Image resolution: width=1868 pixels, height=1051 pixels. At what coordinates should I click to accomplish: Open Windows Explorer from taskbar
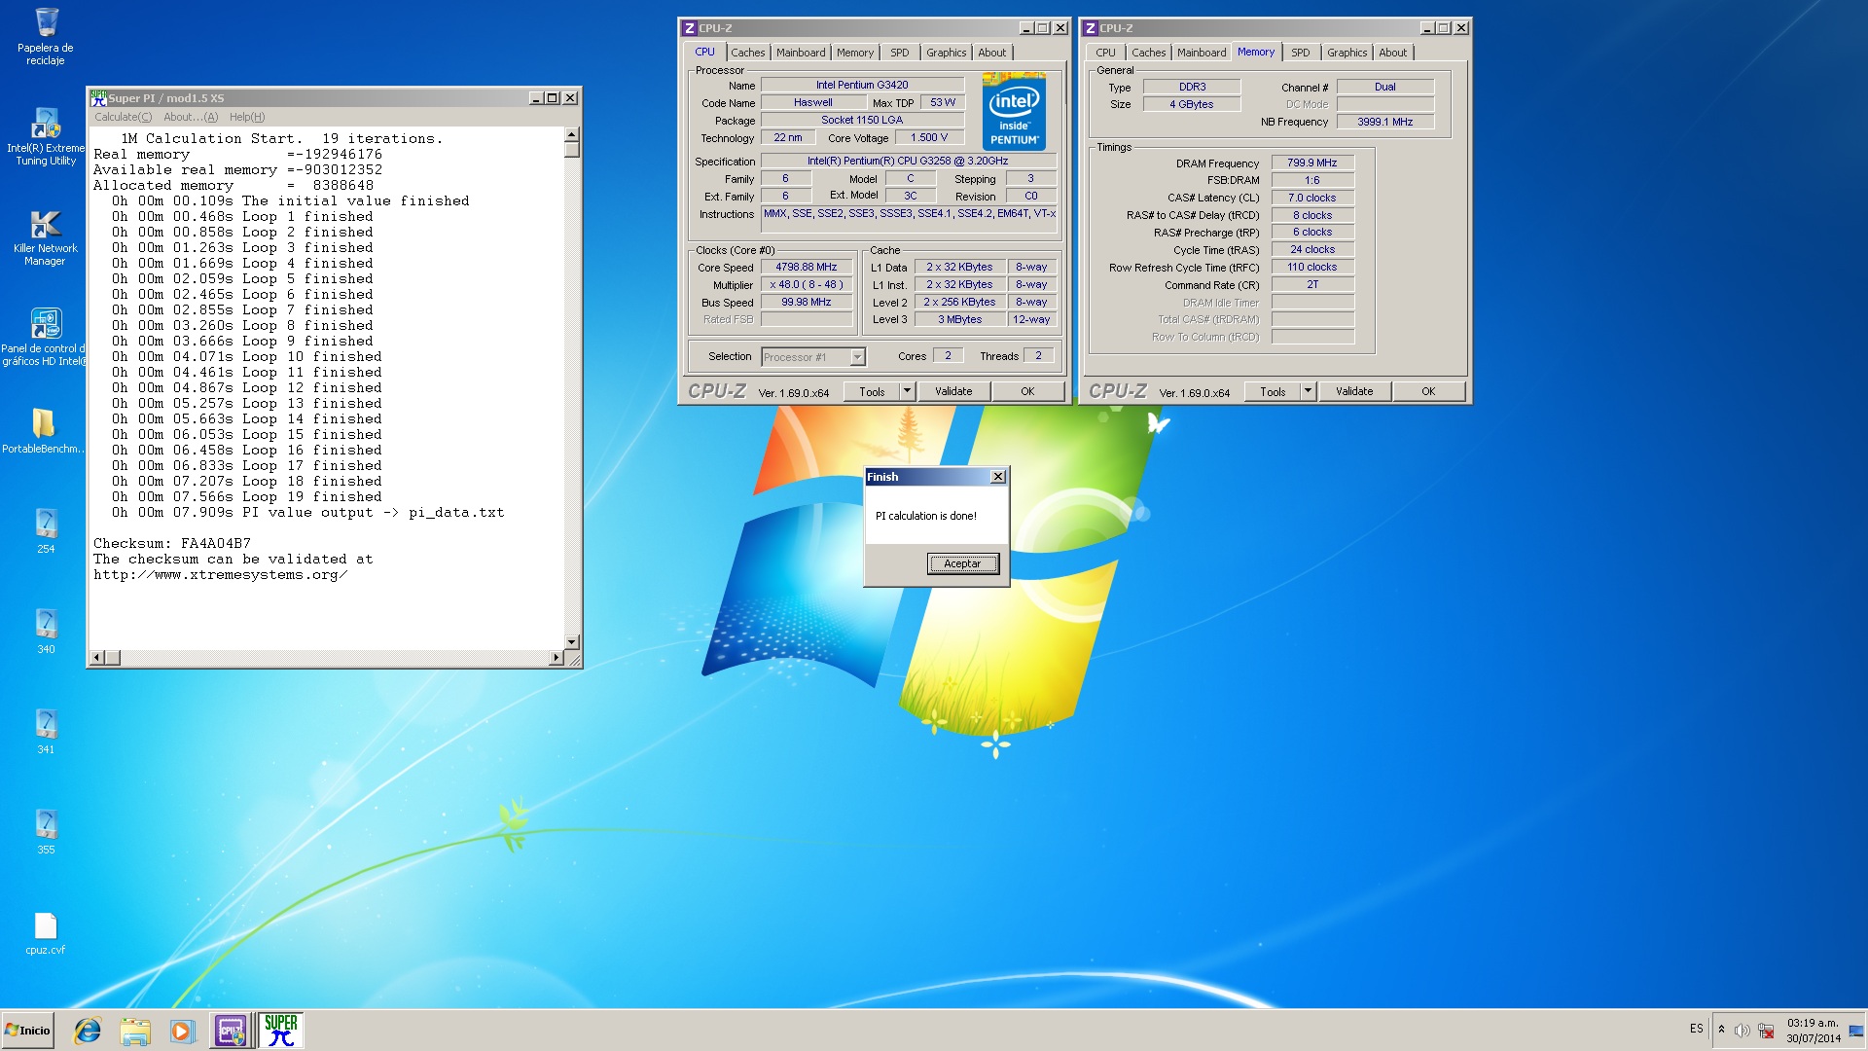[x=135, y=1031]
